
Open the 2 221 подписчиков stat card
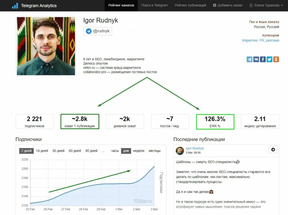35,121
